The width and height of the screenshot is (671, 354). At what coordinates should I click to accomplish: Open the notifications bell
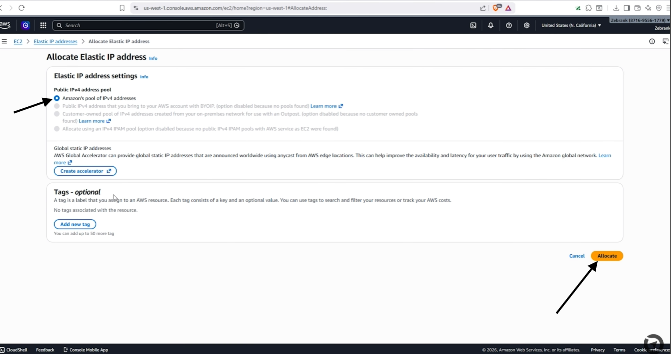click(491, 25)
